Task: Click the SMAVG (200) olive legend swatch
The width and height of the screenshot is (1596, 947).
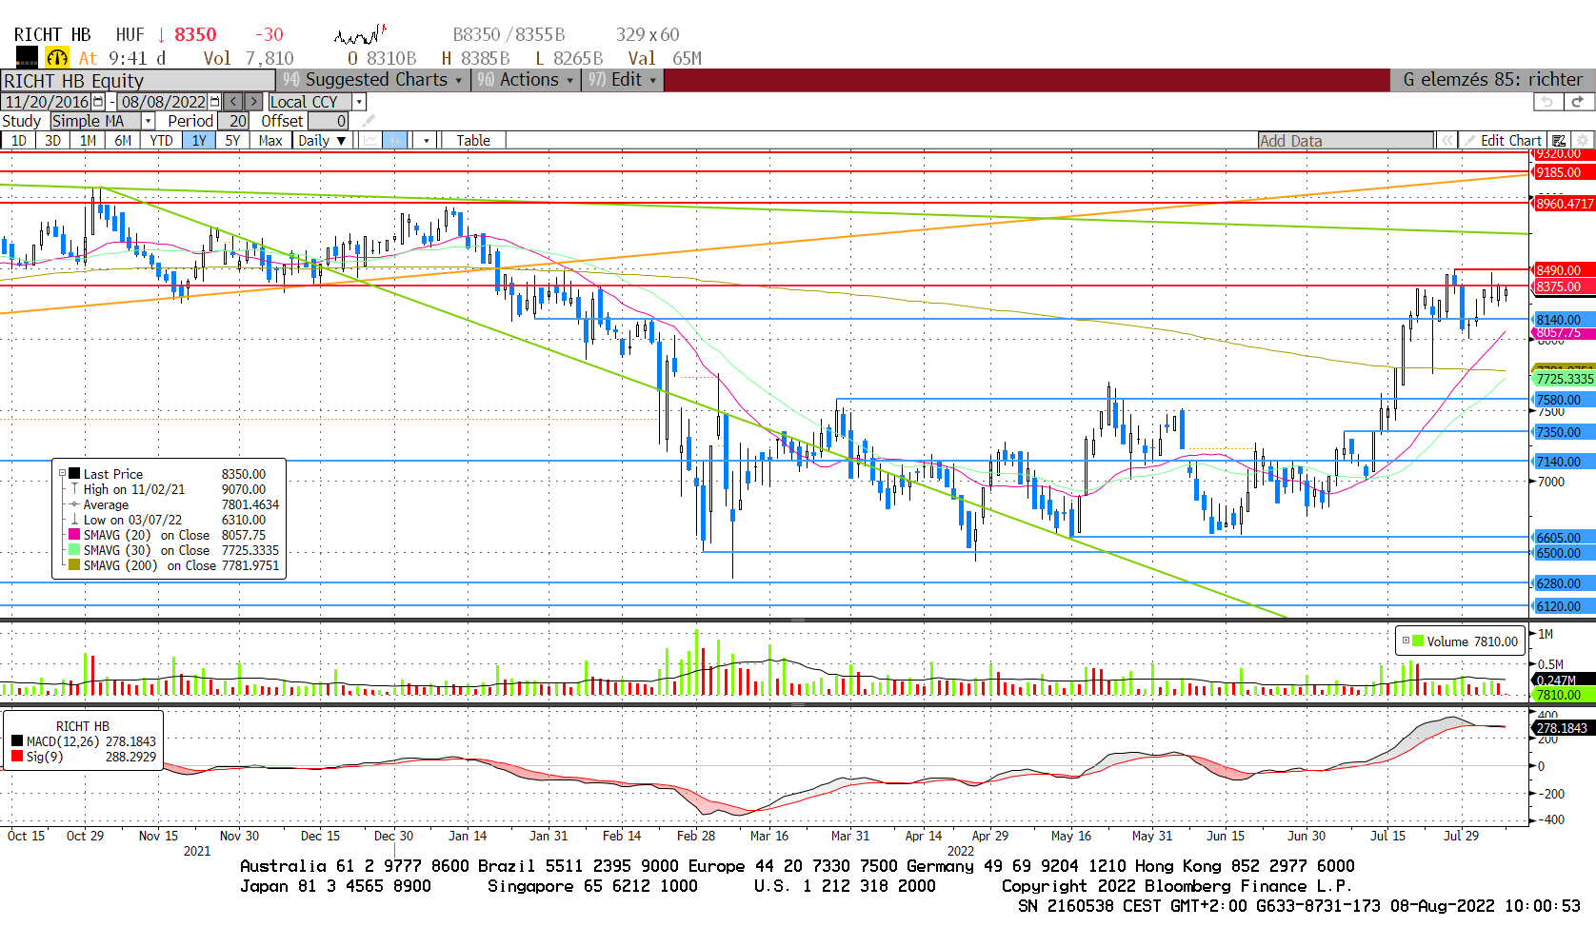Action: pyautogui.click(x=74, y=565)
